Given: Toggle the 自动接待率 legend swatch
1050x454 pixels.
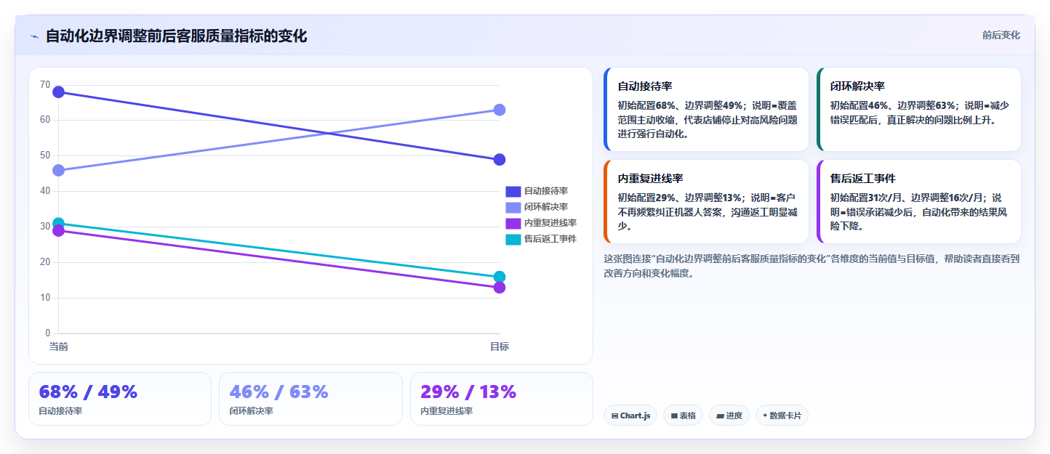Looking at the screenshot, I should tap(513, 191).
